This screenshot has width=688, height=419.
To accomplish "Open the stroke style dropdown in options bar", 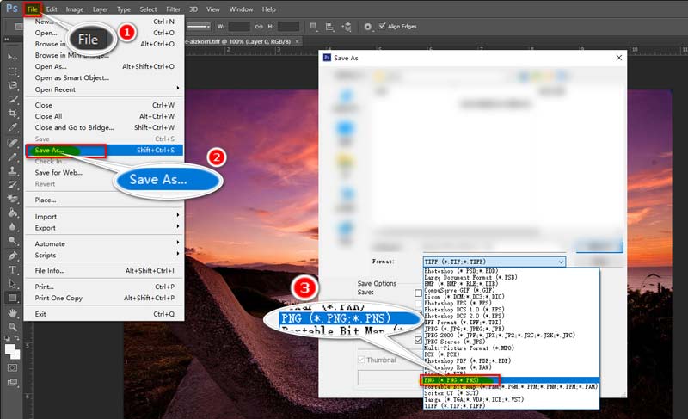I will (200, 27).
